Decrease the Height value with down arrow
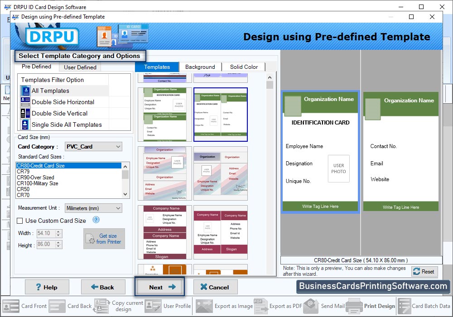This screenshot has width=453, height=317. pos(58,246)
